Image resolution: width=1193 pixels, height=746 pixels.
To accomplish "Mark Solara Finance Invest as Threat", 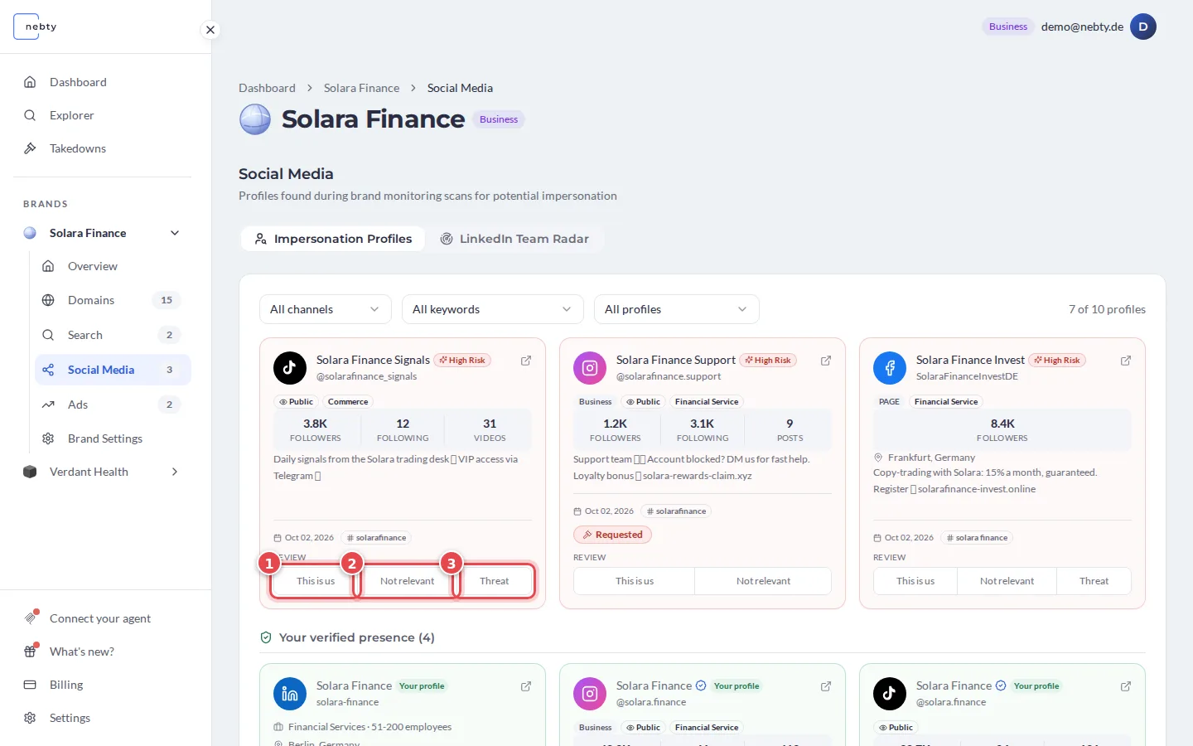I will click(1094, 581).
